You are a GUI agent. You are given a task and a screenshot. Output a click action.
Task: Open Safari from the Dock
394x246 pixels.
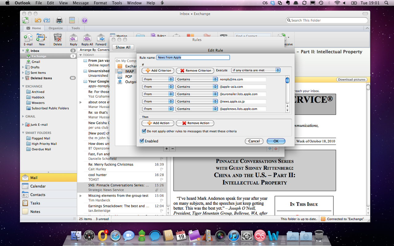click(115, 236)
